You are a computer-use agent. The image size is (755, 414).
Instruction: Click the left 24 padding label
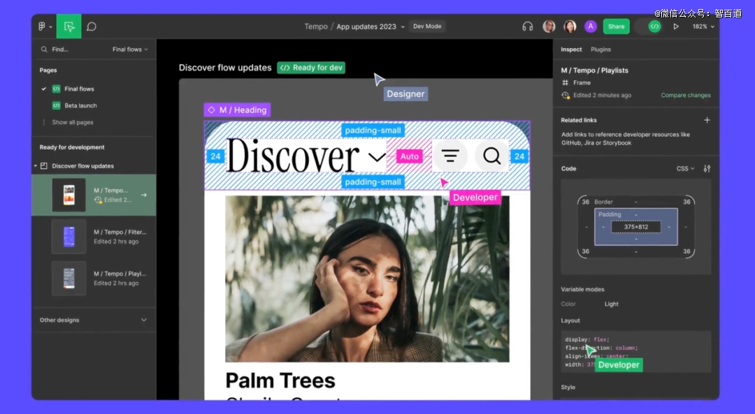215,156
